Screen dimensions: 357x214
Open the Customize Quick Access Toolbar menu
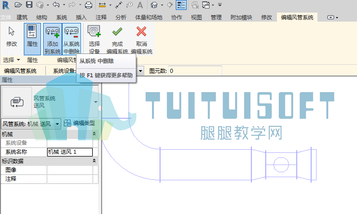(x=220, y=5)
